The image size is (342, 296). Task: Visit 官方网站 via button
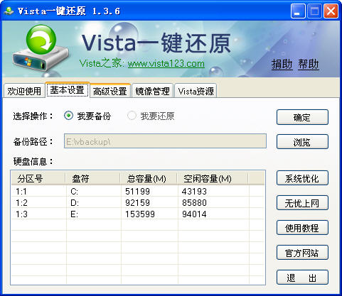click(302, 253)
